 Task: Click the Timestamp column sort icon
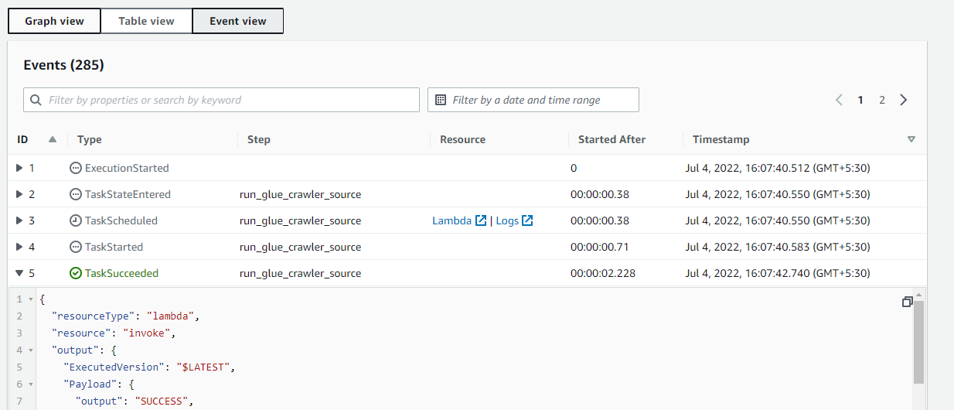911,139
